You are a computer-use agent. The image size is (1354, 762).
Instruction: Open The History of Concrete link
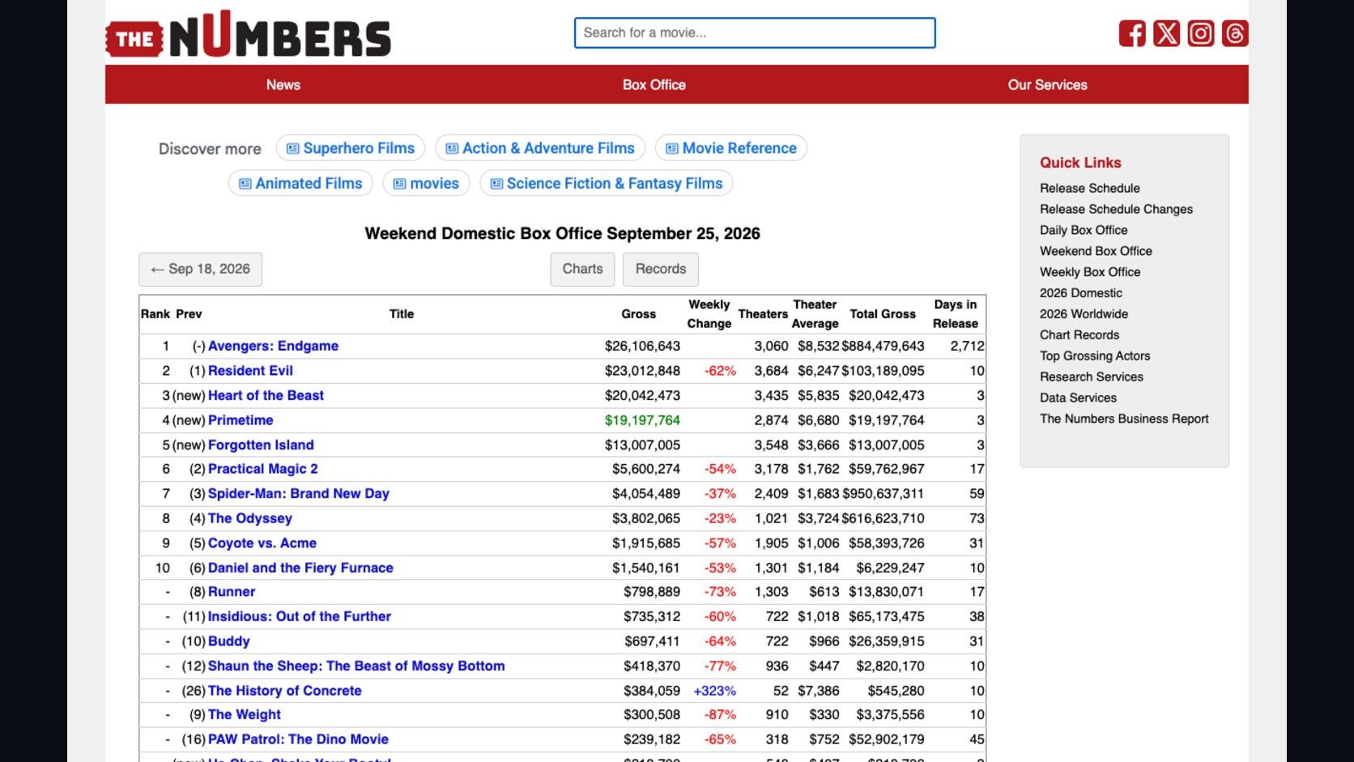click(x=285, y=691)
